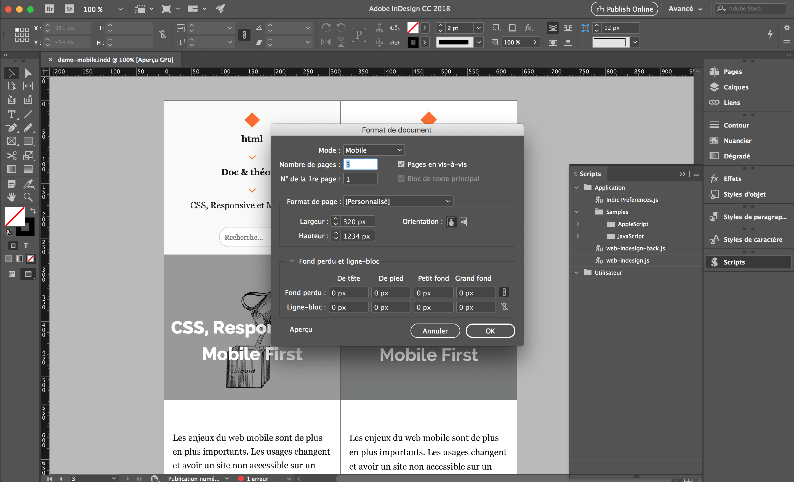This screenshot has height=482, width=794.
Task: Switch to demo-mobile.indd document tab
Action: (115, 60)
